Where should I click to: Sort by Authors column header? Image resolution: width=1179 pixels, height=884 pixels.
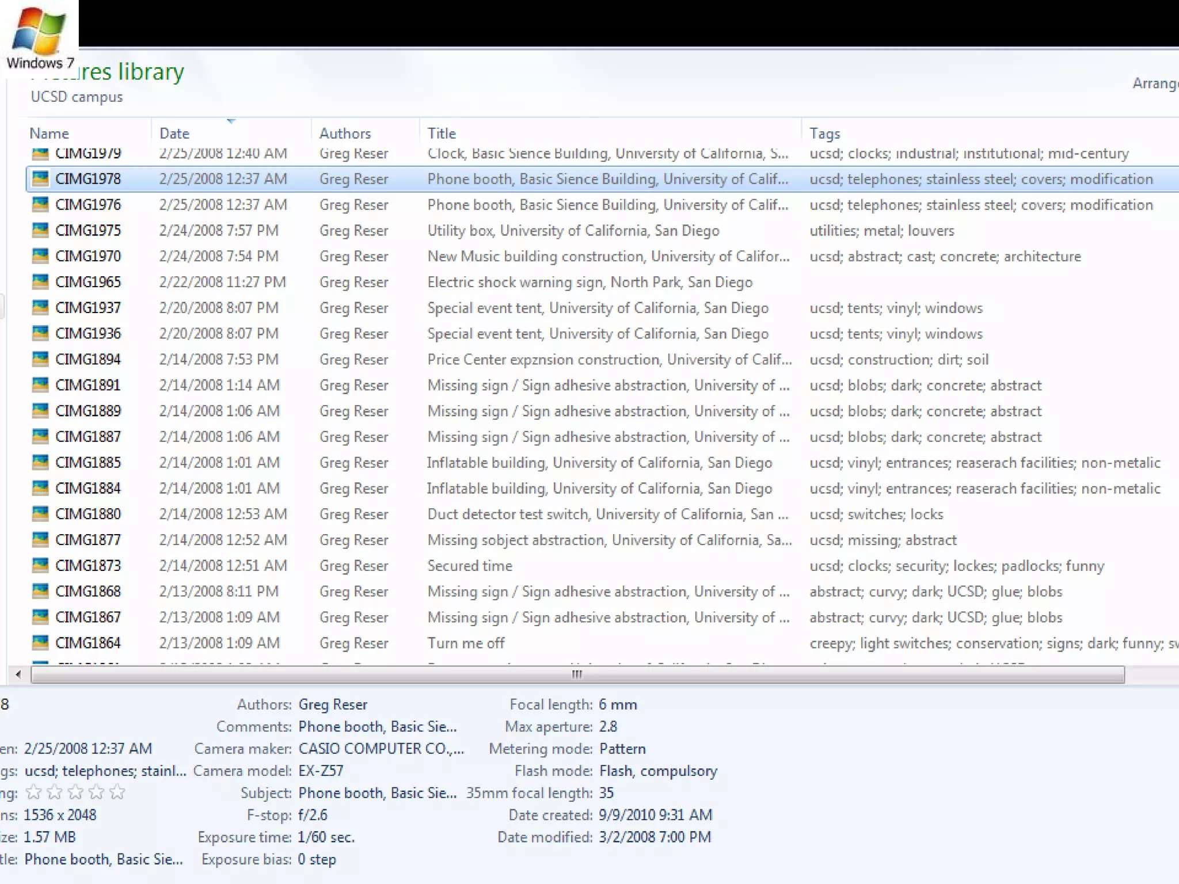click(x=345, y=134)
